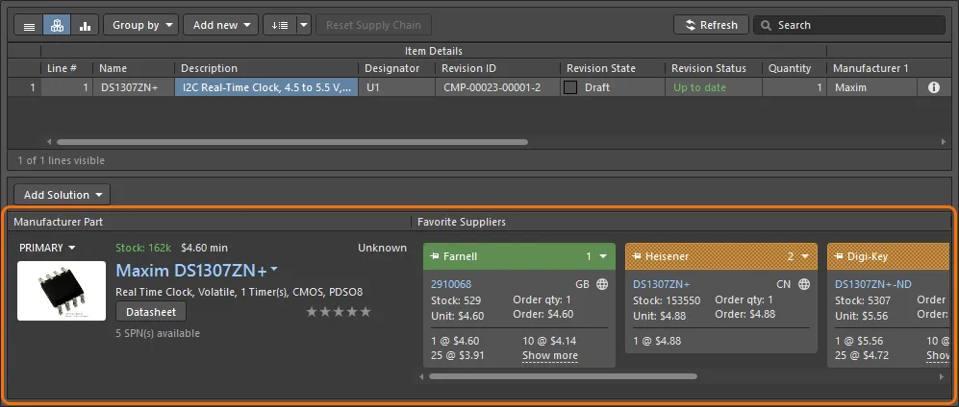Expand Farnell supplier rank 1 dropdown
Screen dimensions: 959x407
603,256
